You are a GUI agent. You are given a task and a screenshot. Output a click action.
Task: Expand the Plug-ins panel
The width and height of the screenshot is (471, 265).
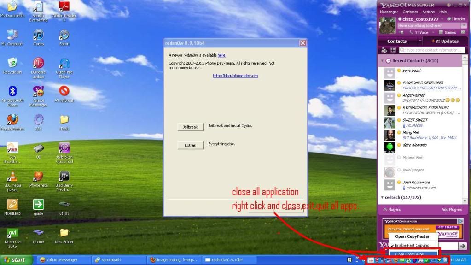392,209
